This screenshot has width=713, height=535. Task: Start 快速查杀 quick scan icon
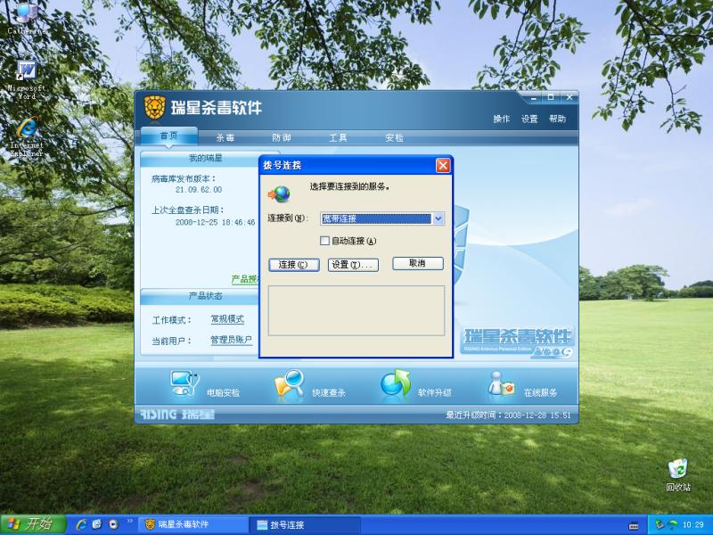[x=289, y=385]
